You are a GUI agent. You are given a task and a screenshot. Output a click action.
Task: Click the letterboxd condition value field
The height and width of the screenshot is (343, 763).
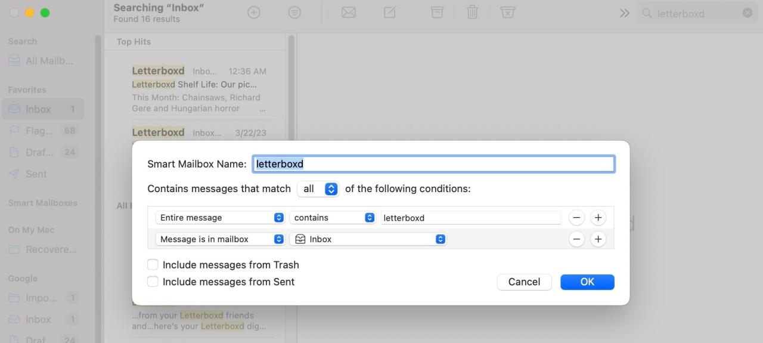471,218
